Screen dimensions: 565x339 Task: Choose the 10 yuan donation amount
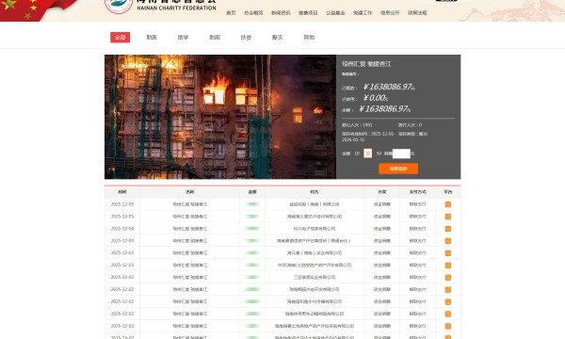pyautogui.click(x=357, y=153)
